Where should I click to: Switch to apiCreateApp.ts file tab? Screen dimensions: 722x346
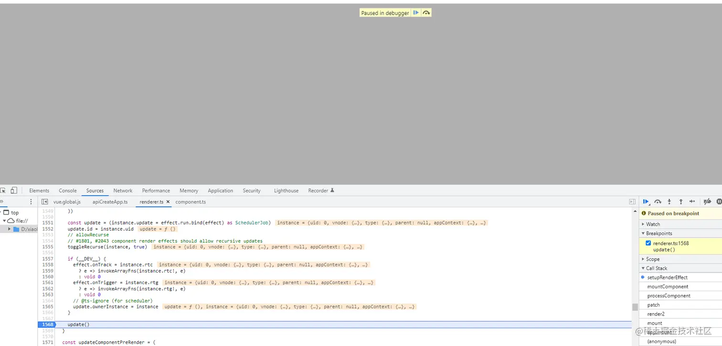[110, 202]
